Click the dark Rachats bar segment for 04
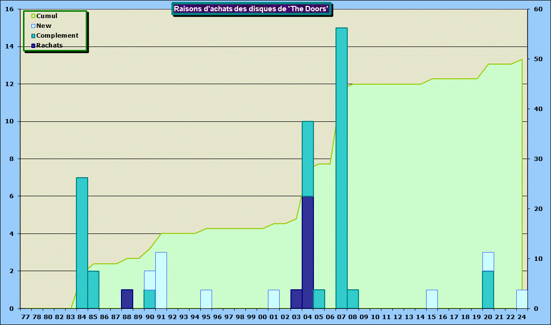Screen dimensions: 551x325 pyautogui.click(x=308, y=252)
